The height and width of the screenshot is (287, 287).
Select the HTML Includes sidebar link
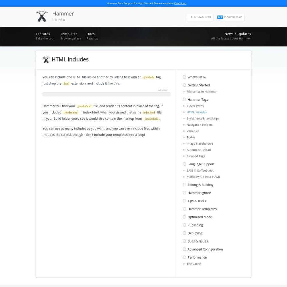[x=197, y=112]
